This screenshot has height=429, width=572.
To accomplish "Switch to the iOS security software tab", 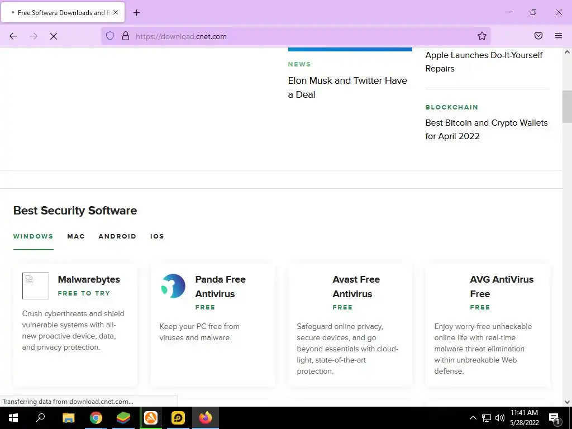I will [x=157, y=236].
